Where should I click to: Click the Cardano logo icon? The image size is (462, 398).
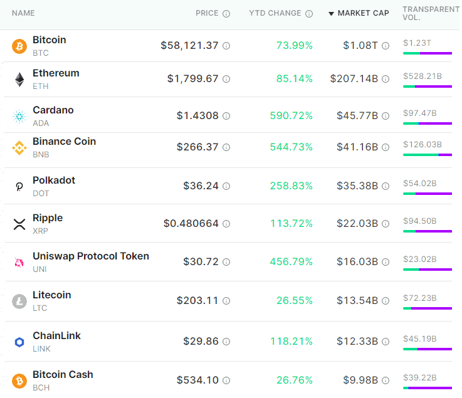[19, 116]
